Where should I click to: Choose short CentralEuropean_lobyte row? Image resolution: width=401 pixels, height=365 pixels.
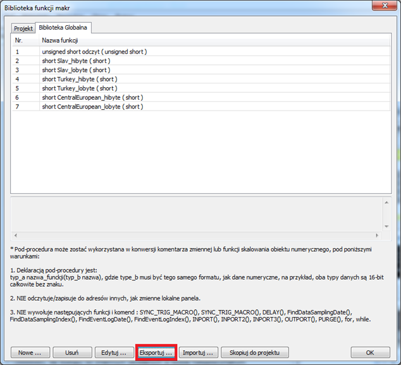pyautogui.click(x=201, y=107)
